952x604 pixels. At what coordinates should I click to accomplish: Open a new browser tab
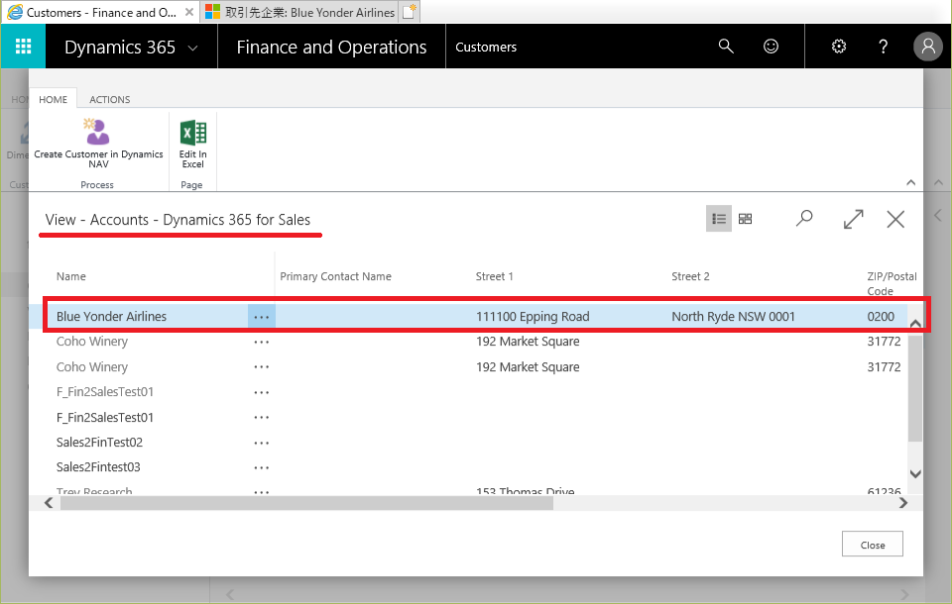coord(410,12)
